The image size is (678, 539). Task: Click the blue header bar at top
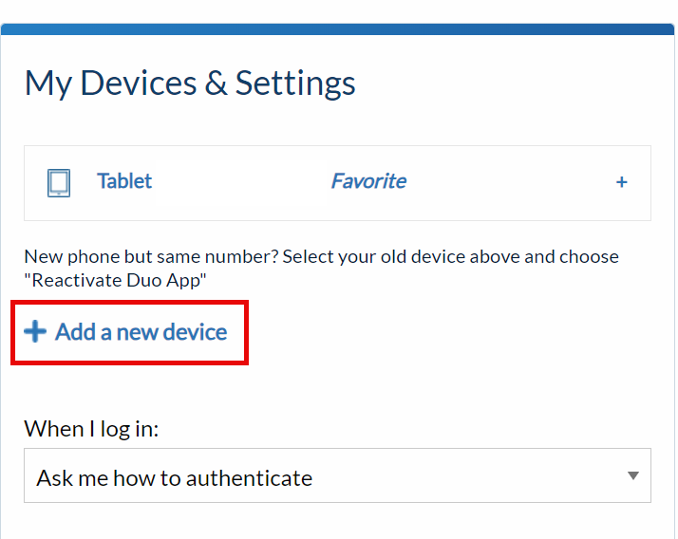(337, 29)
